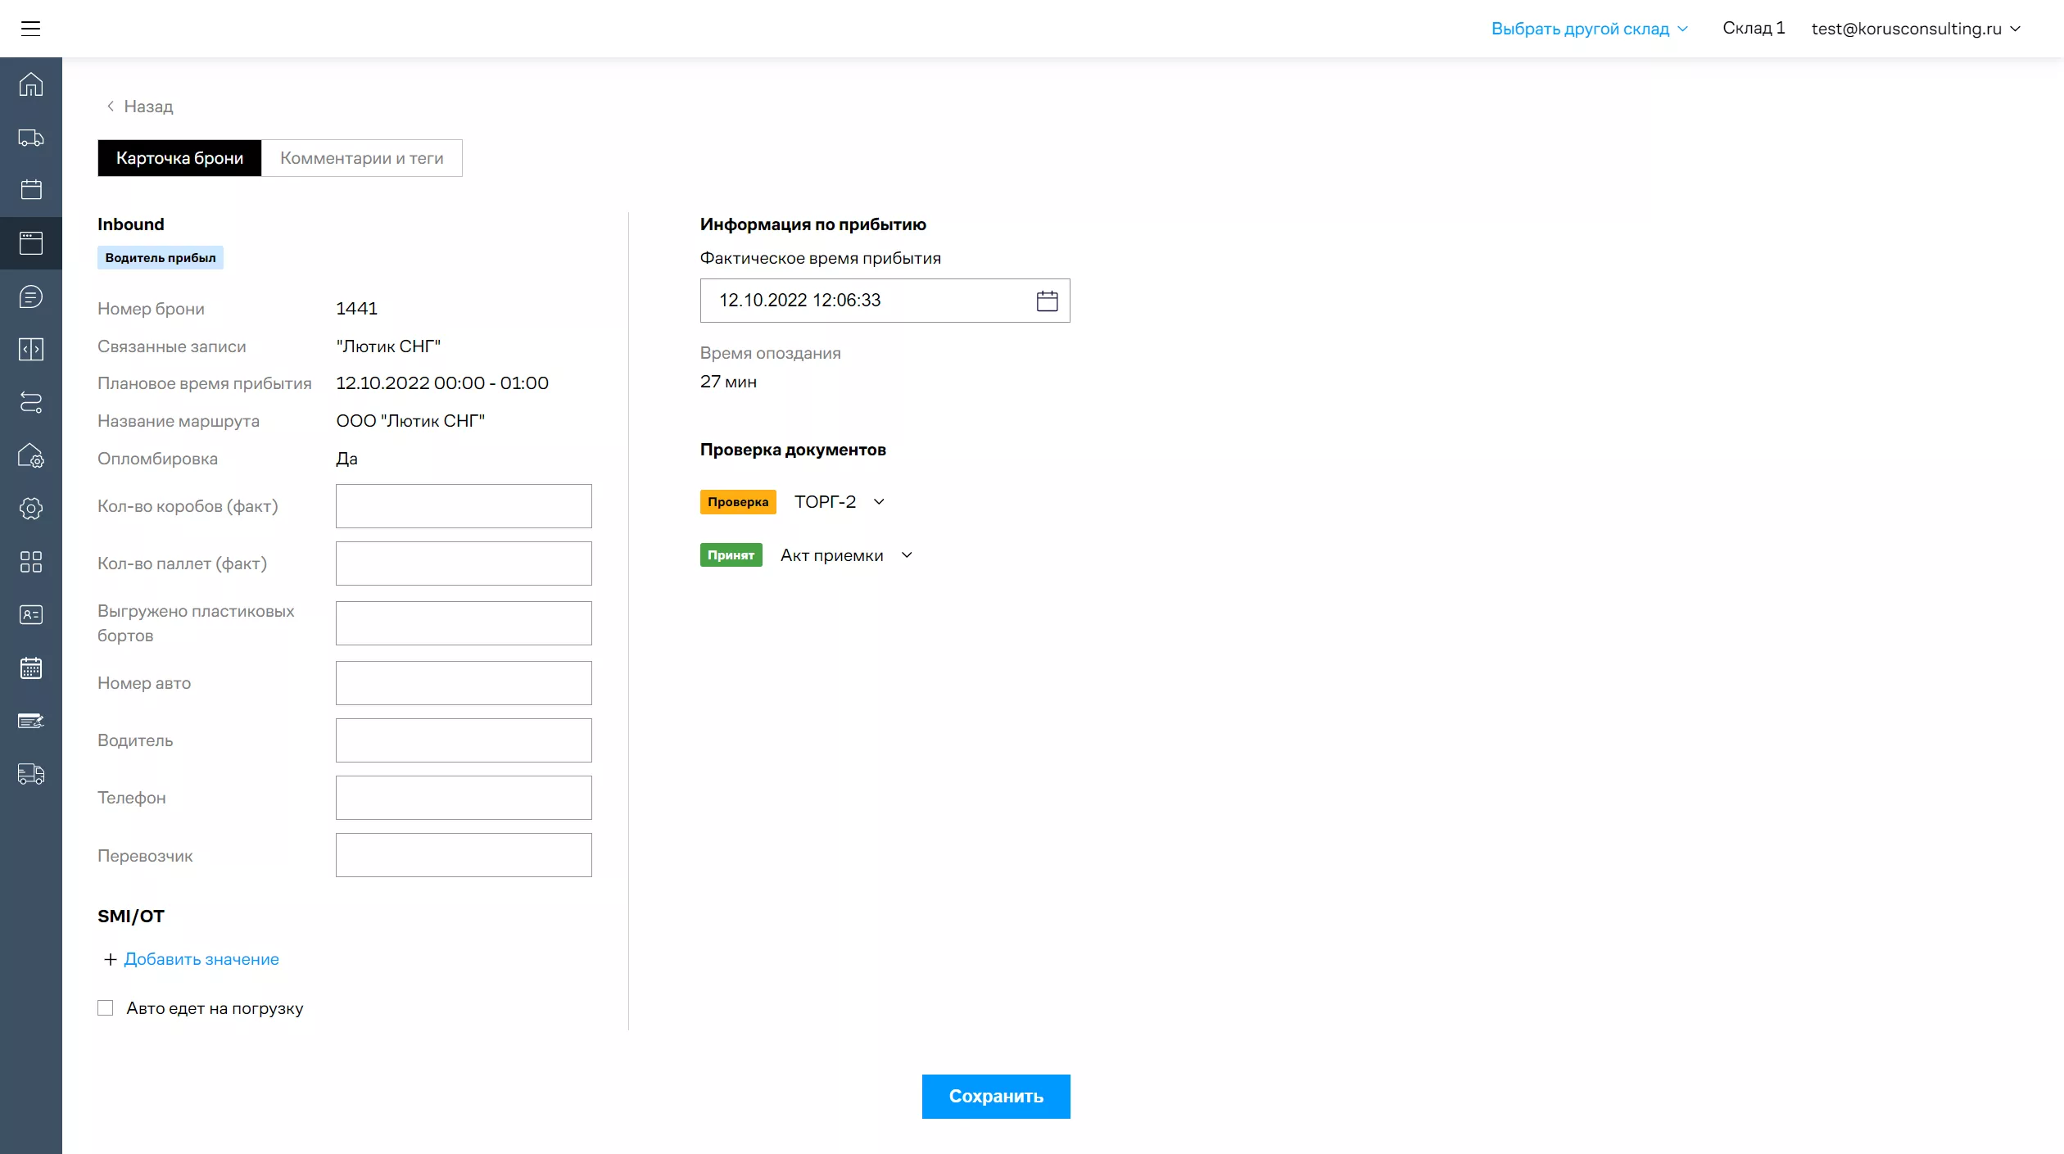Open the contact card sidebar icon
Viewport: 2064px width, 1154px height.
[x=31, y=615]
